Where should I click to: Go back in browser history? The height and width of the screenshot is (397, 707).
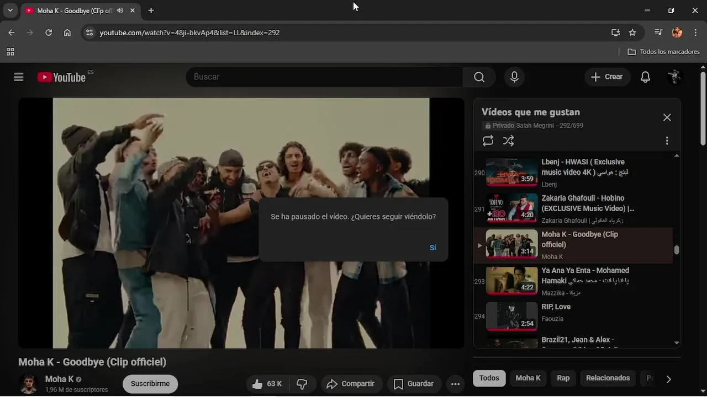pyautogui.click(x=11, y=33)
